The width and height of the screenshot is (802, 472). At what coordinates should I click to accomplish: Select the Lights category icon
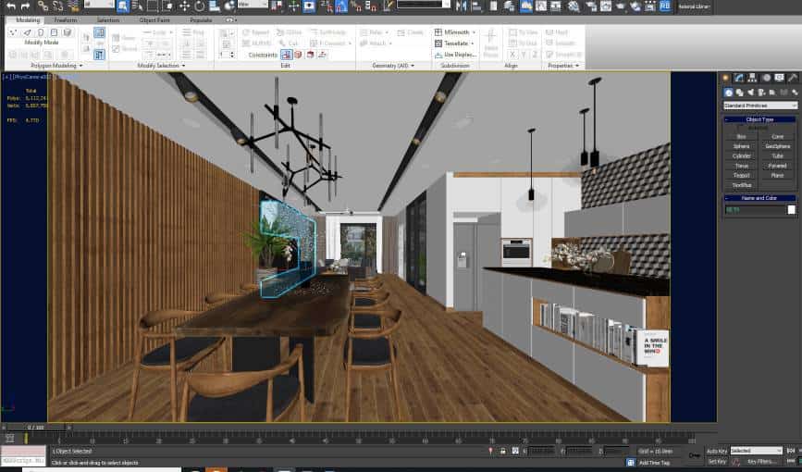(x=751, y=93)
